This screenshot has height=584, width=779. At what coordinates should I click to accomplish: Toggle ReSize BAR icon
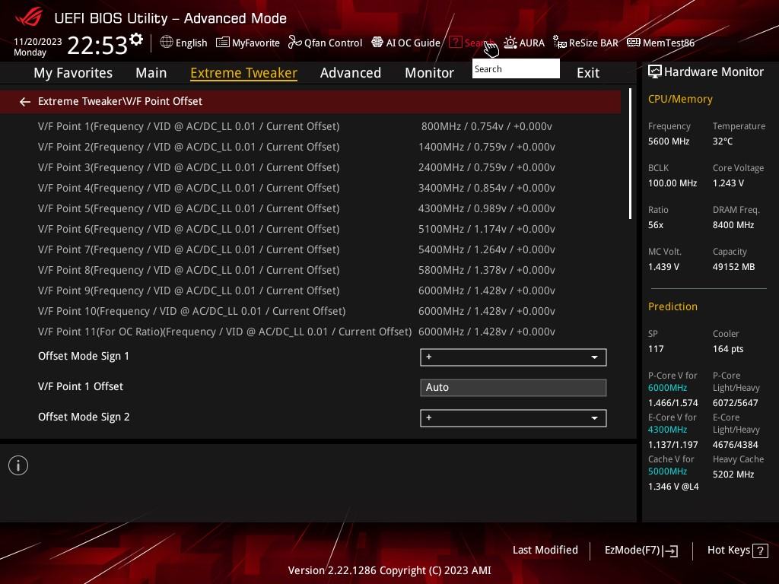pyautogui.click(x=559, y=43)
